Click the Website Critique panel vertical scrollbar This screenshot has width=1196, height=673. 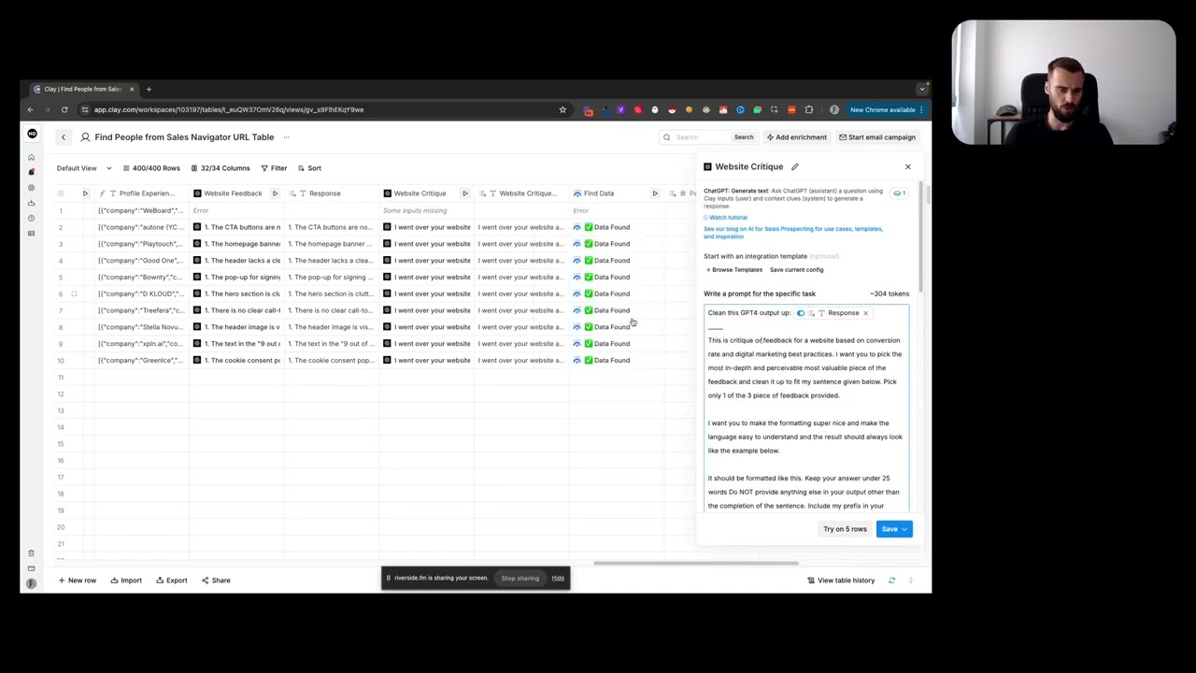tap(922, 238)
